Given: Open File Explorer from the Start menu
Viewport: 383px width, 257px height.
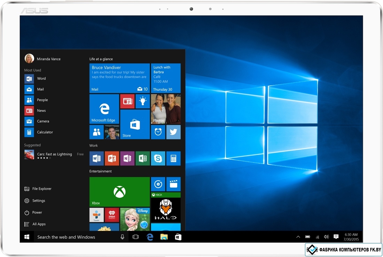Looking at the screenshot, I should pos(38,189).
